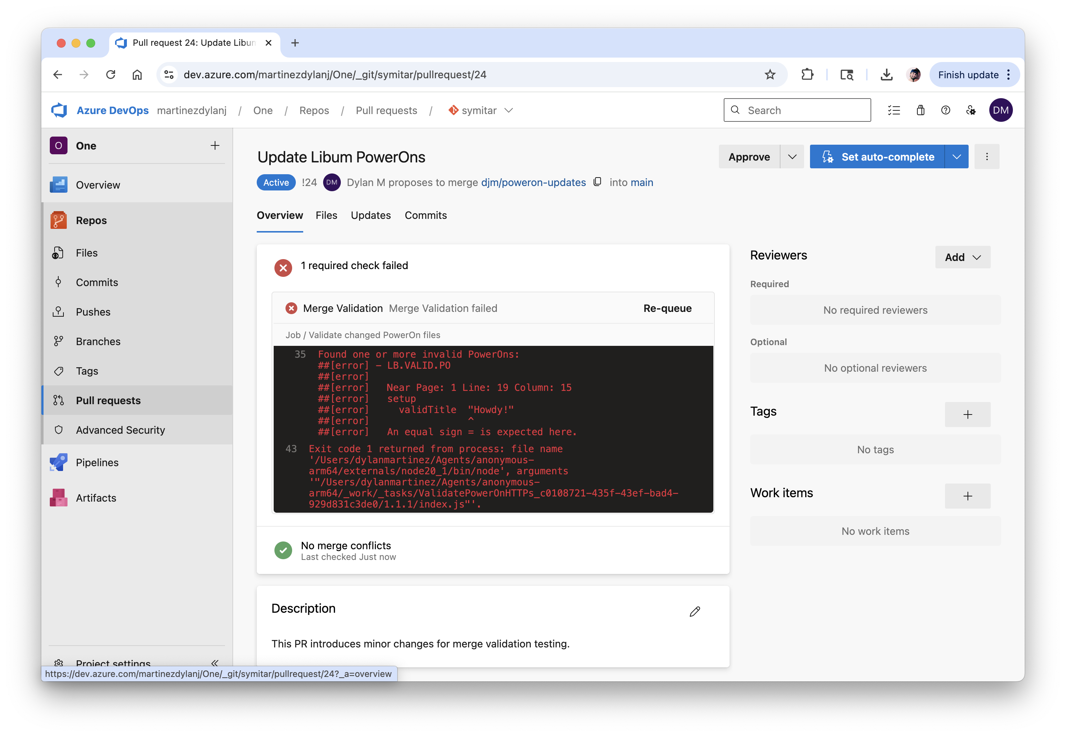The image size is (1066, 736).
Task: Switch to the Files tab
Action: [x=326, y=215]
